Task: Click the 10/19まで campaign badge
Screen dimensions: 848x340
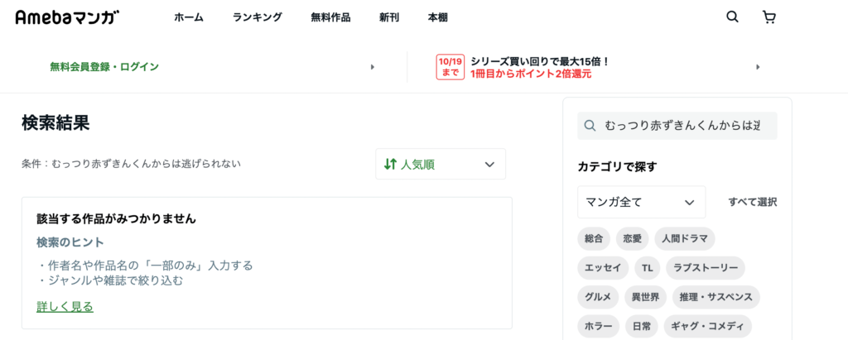Action: point(450,67)
